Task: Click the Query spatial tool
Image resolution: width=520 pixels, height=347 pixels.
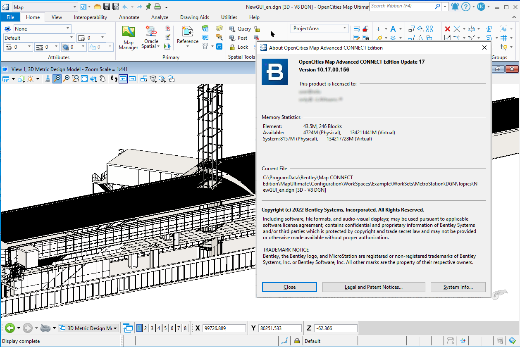Action: [239, 29]
